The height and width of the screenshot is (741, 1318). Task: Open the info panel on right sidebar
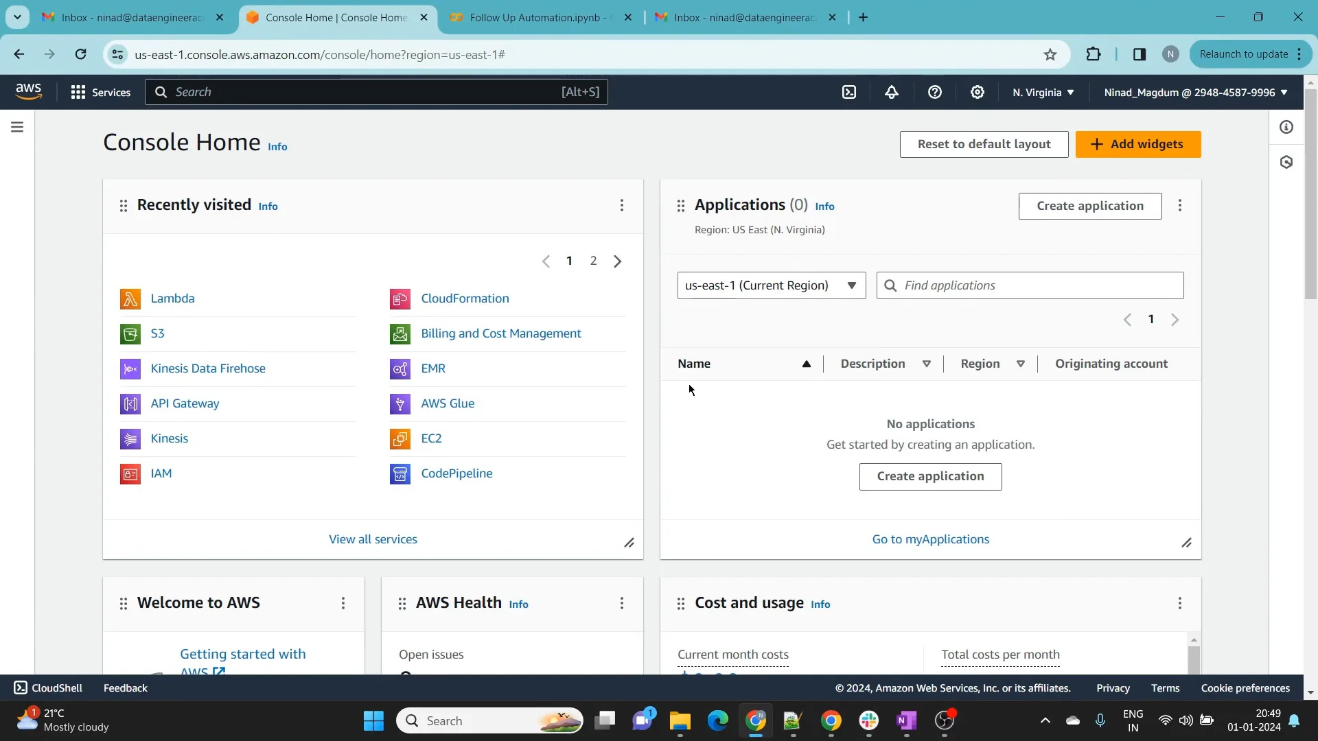tap(1286, 127)
